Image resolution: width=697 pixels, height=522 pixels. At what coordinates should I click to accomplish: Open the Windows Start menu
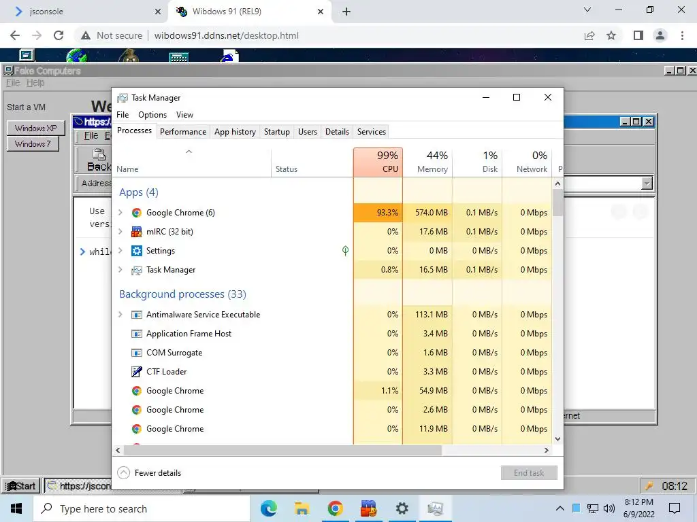coord(16,508)
